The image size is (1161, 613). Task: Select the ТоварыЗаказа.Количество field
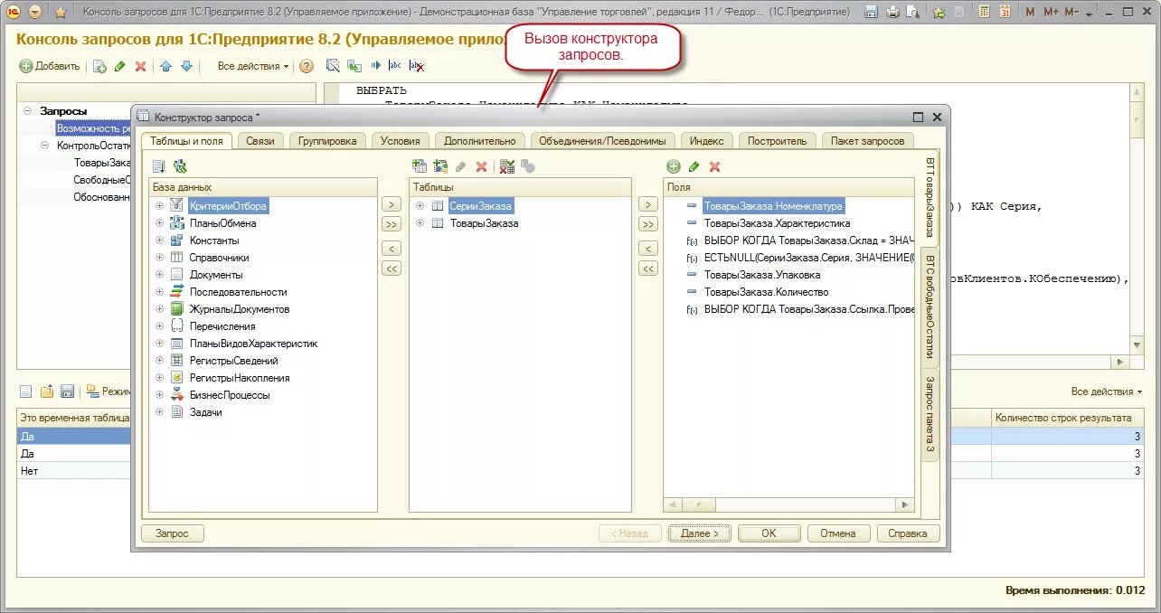[x=766, y=292]
